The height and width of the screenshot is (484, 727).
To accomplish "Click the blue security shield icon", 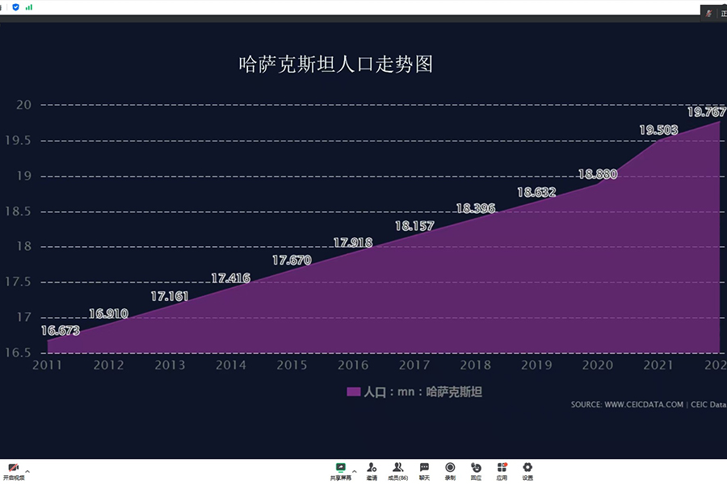I will click(x=15, y=6).
